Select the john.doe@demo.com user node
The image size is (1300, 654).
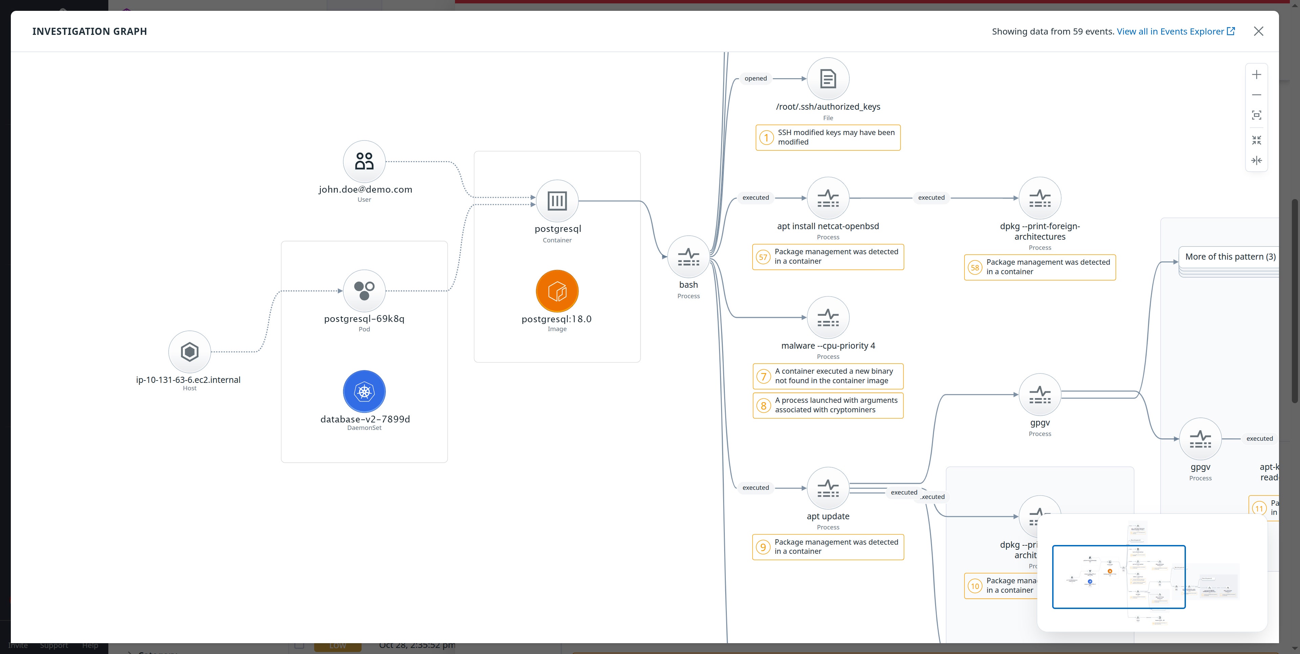point(364,161)
